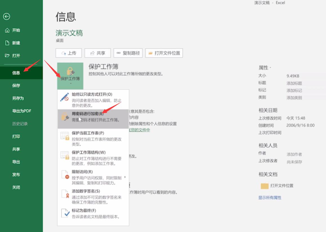This screenshot has width=326, height=232.
Task: Click the link icon in 复制路径
Action: point(118,53)
